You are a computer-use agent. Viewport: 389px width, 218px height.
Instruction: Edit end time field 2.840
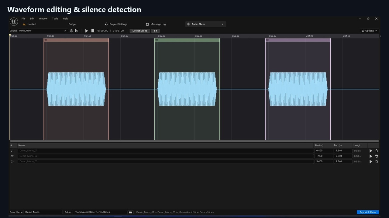(343, 156)
